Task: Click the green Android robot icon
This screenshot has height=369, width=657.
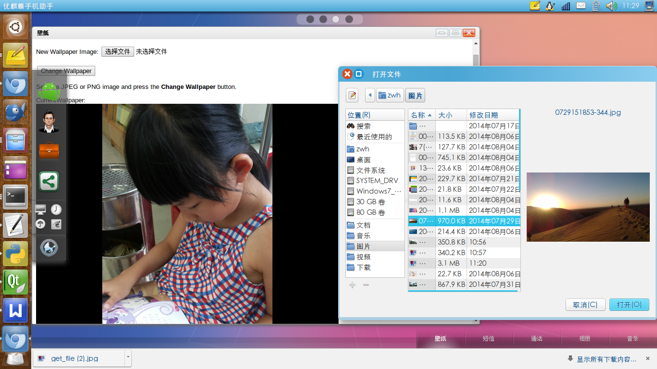Action: tap(49, 91)
